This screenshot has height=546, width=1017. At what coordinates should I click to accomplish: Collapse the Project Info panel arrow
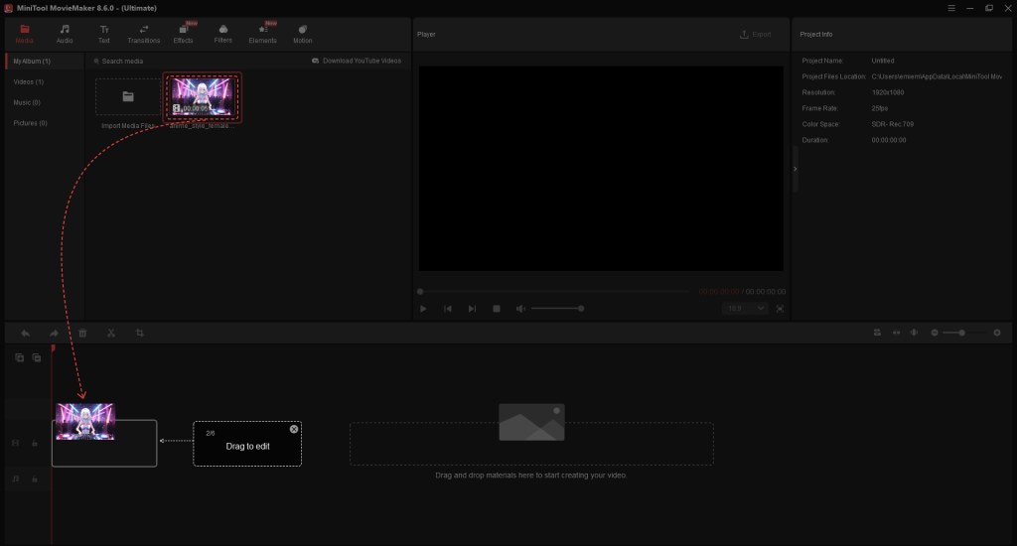(794, 170)
